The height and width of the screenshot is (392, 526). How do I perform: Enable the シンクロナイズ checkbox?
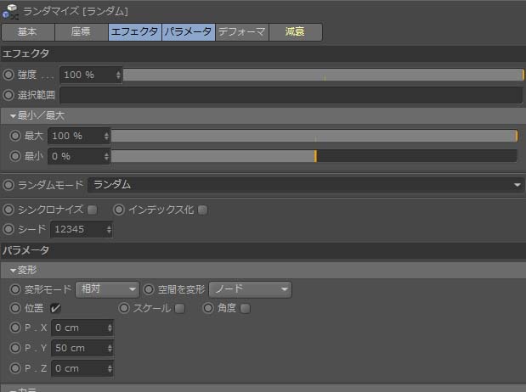92,210
